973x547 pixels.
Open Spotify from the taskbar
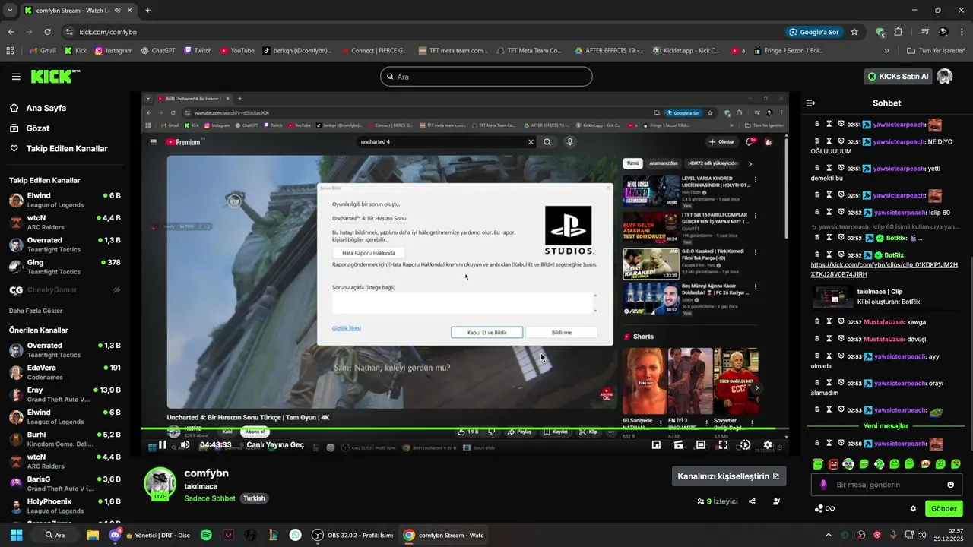click(x=206, y=535)
